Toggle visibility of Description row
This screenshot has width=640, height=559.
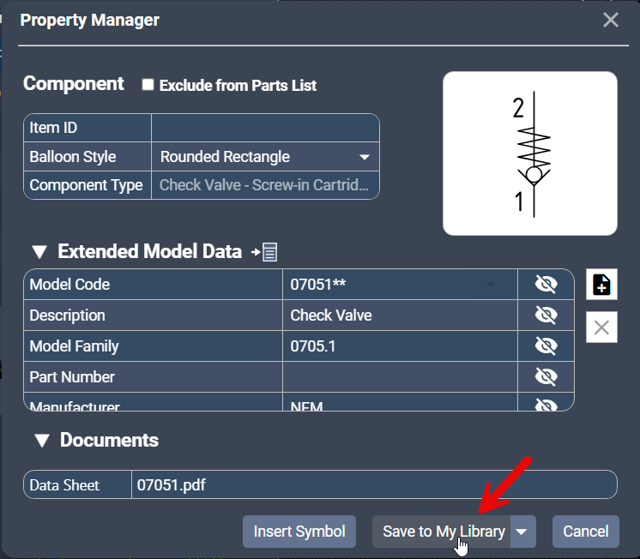coord(546,315)
